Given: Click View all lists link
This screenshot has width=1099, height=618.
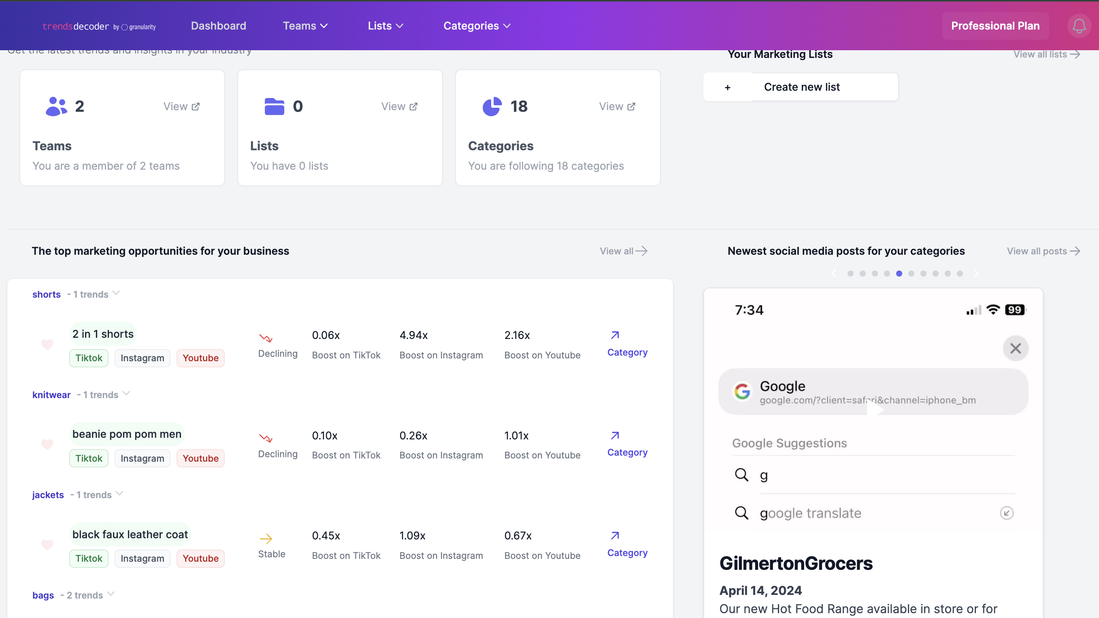Looking at the screenshot, I should pyautogui.click(x=1046, y=55).
